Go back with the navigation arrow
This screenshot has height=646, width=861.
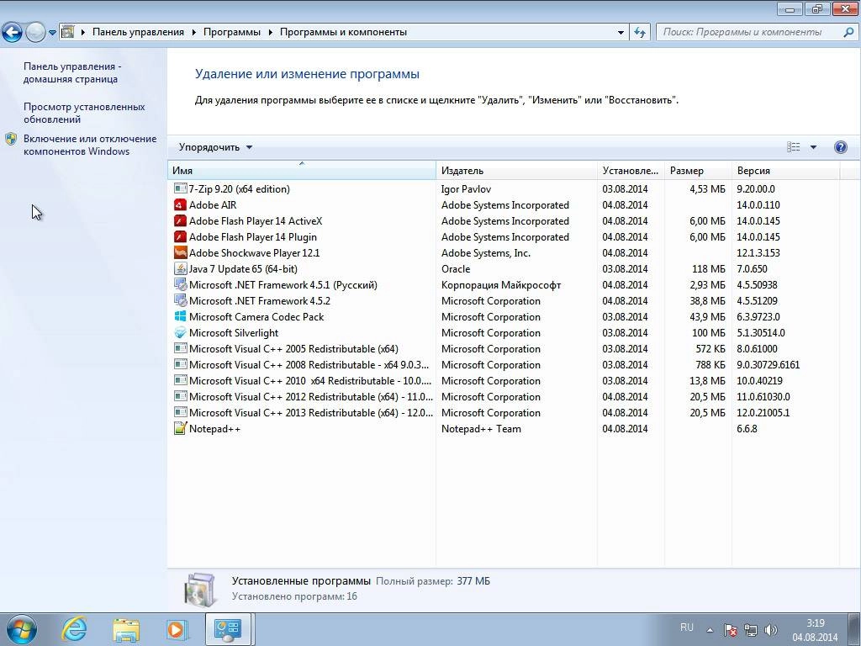tap(12, 33)
